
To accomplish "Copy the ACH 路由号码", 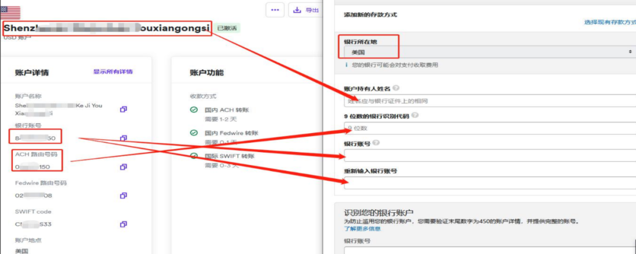I will (x=124, y=167).
